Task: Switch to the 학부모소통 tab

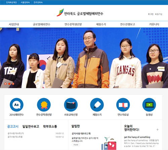Action: coord(50,126)
